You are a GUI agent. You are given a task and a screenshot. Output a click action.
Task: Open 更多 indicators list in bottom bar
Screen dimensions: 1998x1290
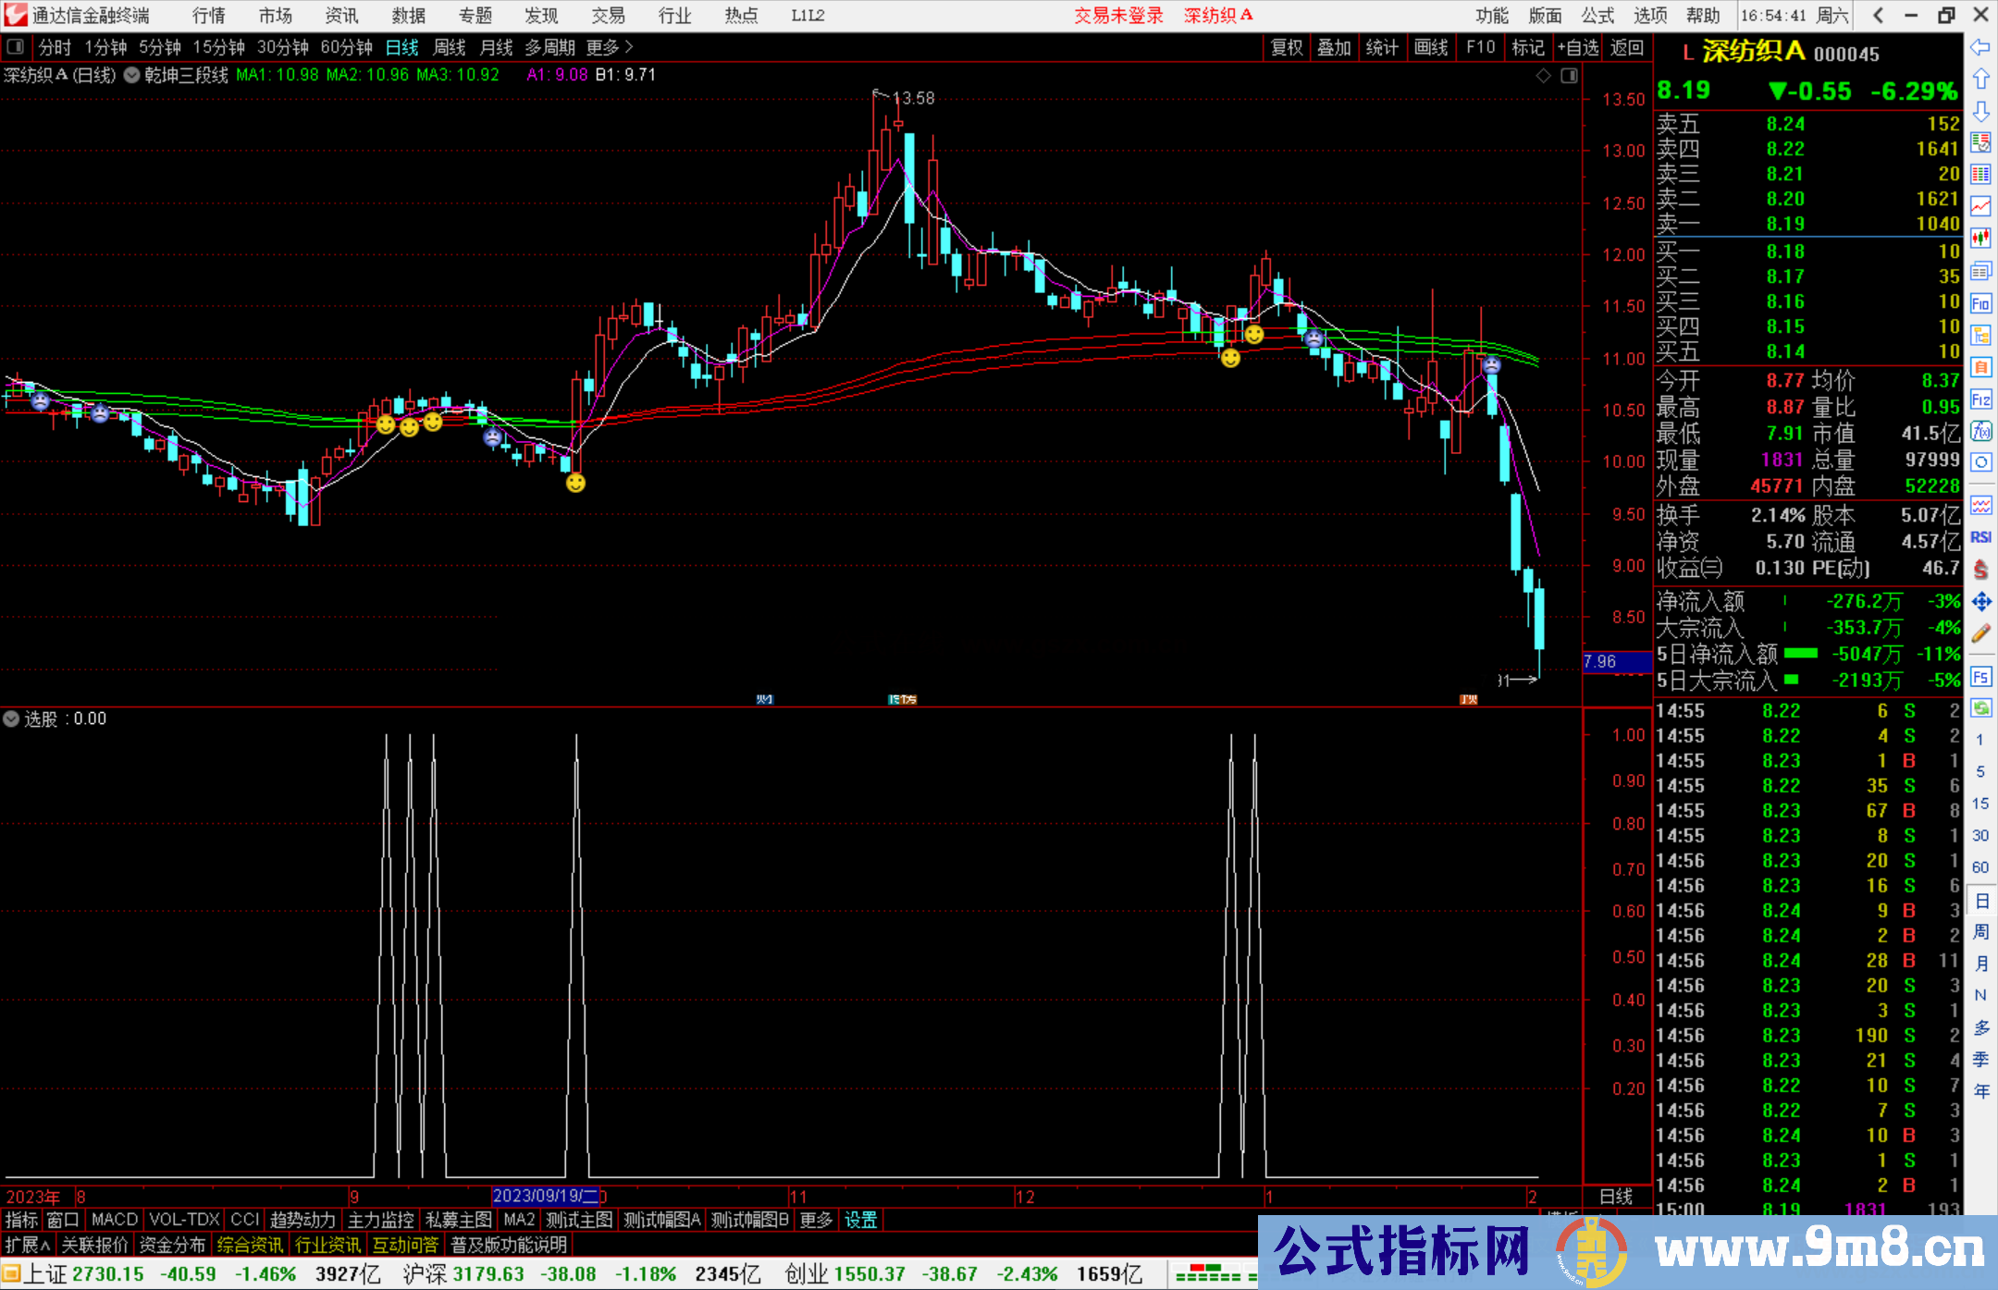click(816, 1220)
